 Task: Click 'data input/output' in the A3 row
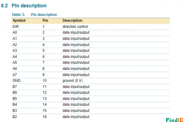coord(76,51)
